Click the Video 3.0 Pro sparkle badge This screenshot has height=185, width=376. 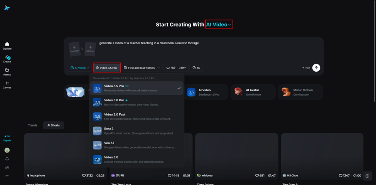pyautogui.click(x=126, y=100)
